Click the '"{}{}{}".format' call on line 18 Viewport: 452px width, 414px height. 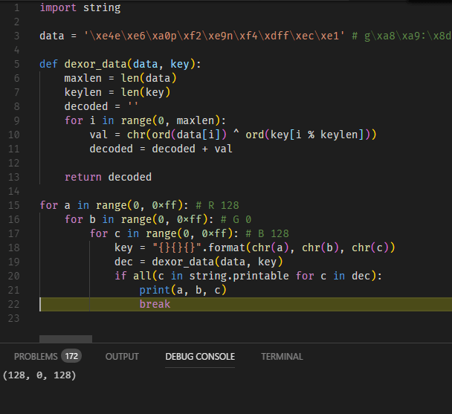(198, 248)
